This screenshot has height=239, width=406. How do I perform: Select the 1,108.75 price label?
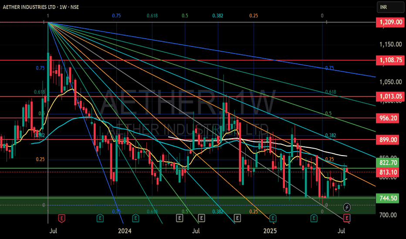click(x=390, y=60)
